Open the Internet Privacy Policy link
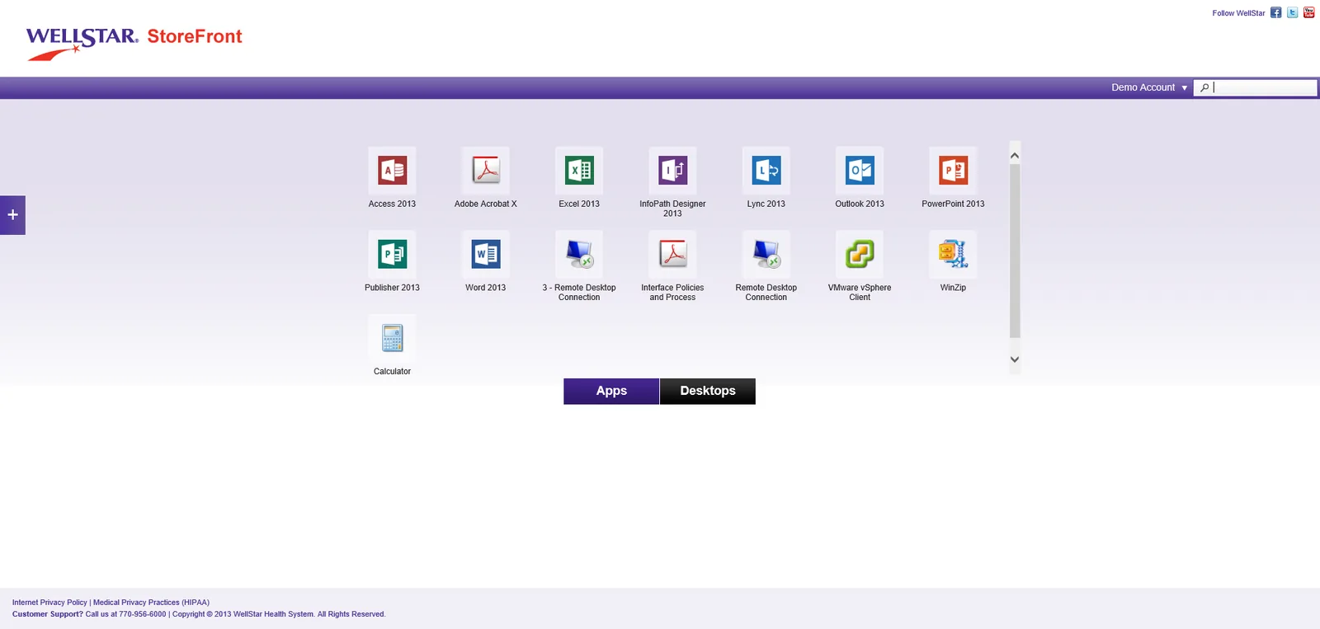Screen dimensions: 1320x629 tap(49, 603)
